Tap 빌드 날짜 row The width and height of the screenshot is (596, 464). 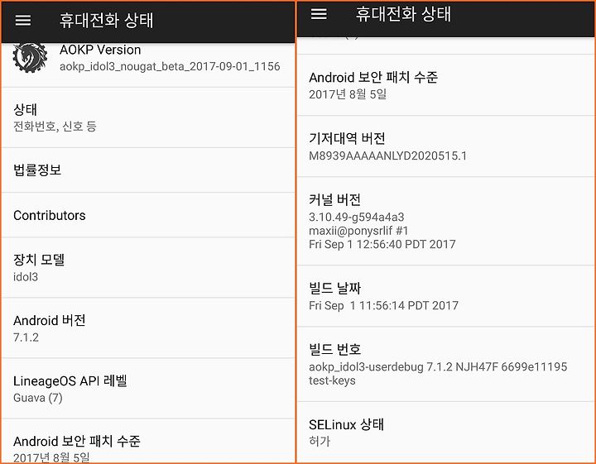point(446,296)
